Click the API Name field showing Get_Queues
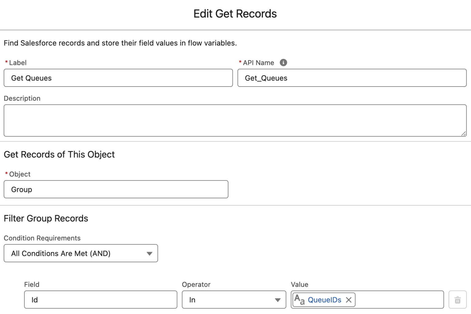Image resolution: width=471 pixels, height=314 pixels. pyautogui.click(x=352, y=78)
